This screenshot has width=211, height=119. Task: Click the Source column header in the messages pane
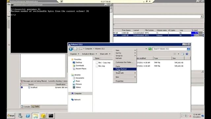click(31, 85)
